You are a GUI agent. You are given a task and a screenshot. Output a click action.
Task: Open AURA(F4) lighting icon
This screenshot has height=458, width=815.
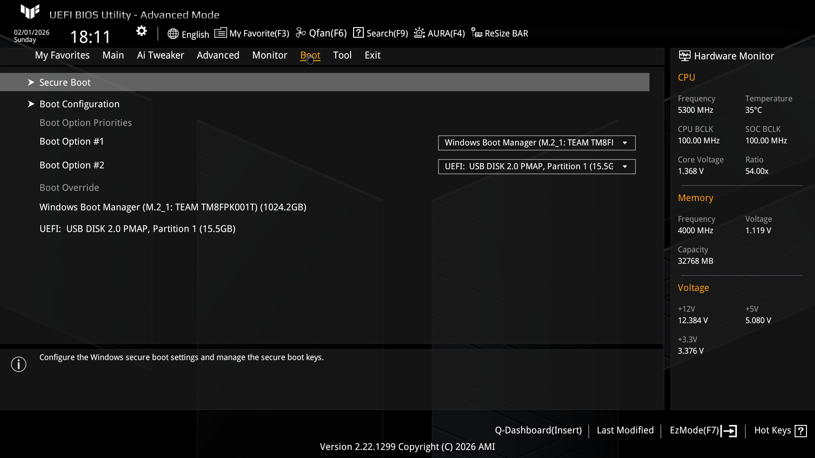(419, 33)
